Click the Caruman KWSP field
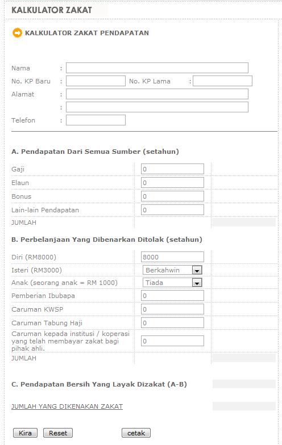This screenshot has height=445, width=282. (x=173, y=309)
